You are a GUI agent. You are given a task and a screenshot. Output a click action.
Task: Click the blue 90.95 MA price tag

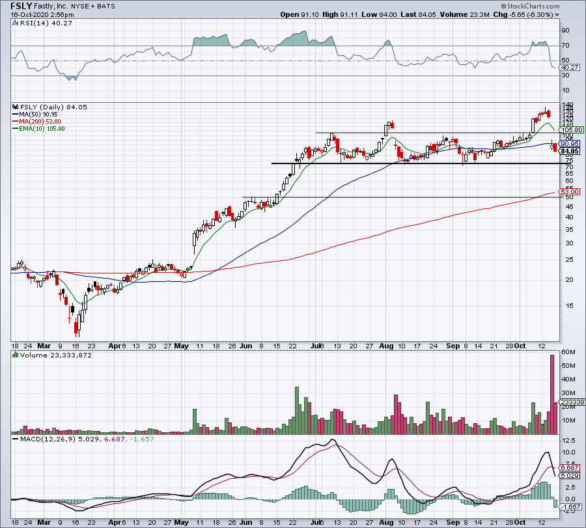click(x=570, y=143)
